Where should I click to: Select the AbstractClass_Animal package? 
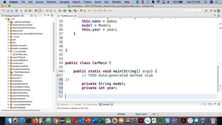(x=22, y=25)
